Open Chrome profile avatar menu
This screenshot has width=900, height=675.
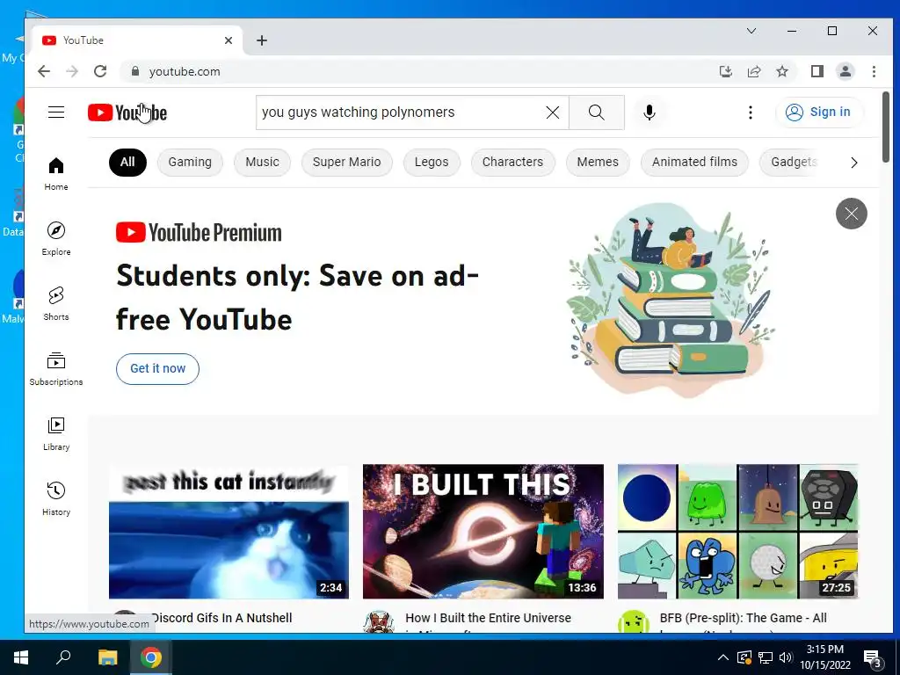click(845, 71)
